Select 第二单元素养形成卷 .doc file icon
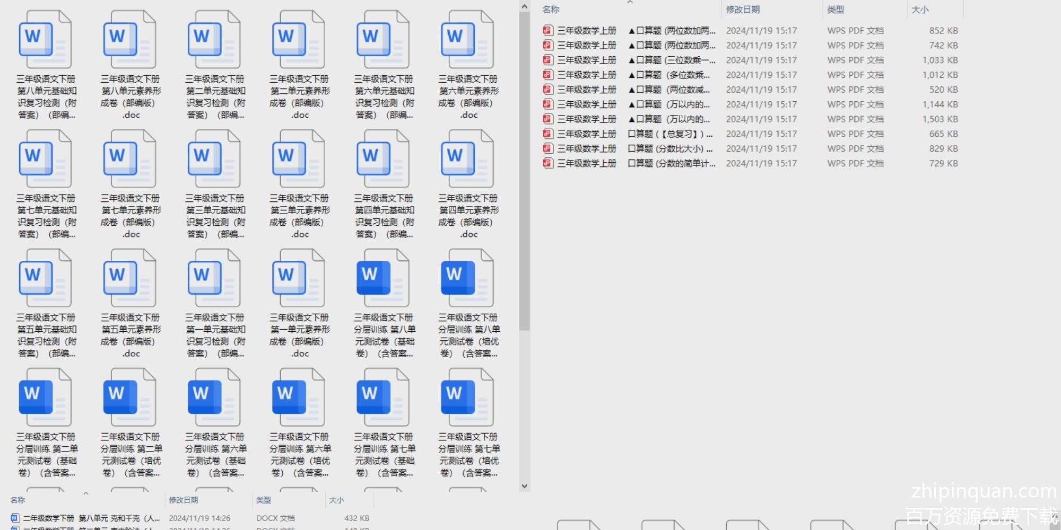The height and width of the screenshot is (530, 1061). (x=299, y=40)
